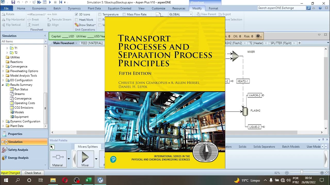Image resolution: width=330 pixels, height=185 pixels.
Task: Expand the EO Configuration node
Action: point(3,80)
